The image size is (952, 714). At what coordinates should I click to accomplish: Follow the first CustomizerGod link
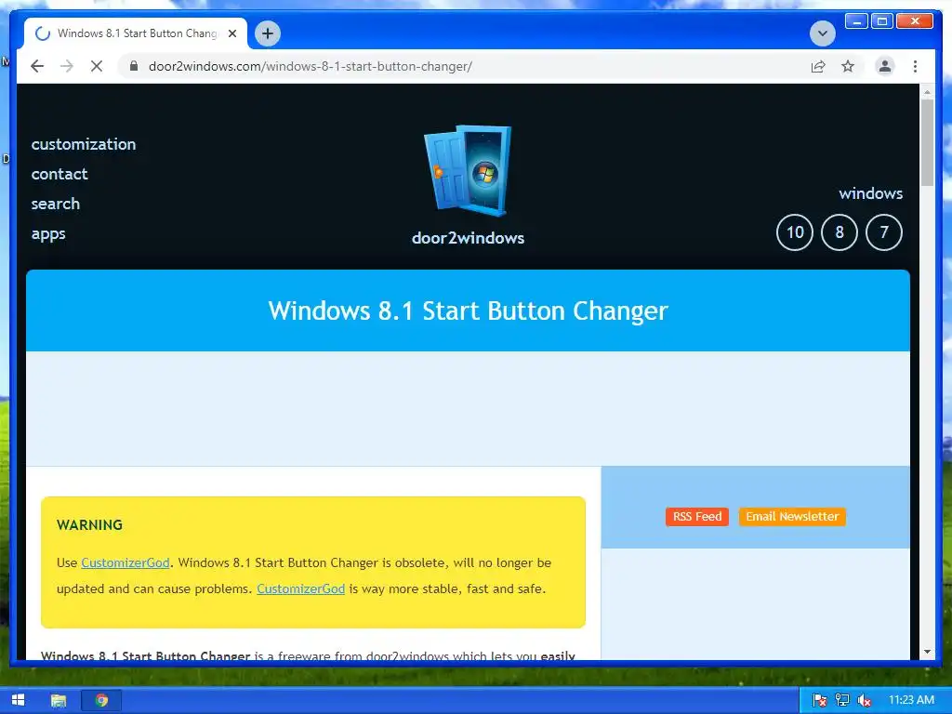[x=126, y=562]
